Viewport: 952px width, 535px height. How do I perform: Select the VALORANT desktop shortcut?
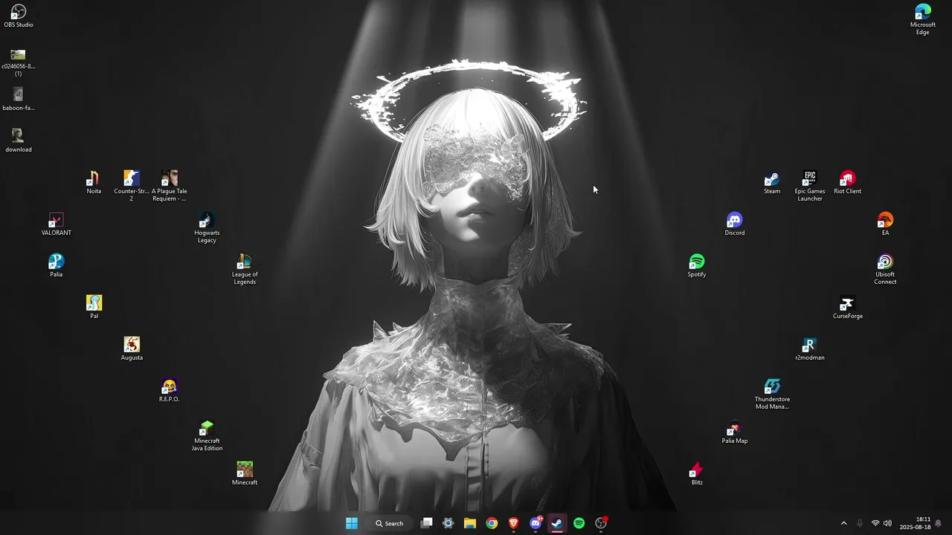(x=56, y=224)
